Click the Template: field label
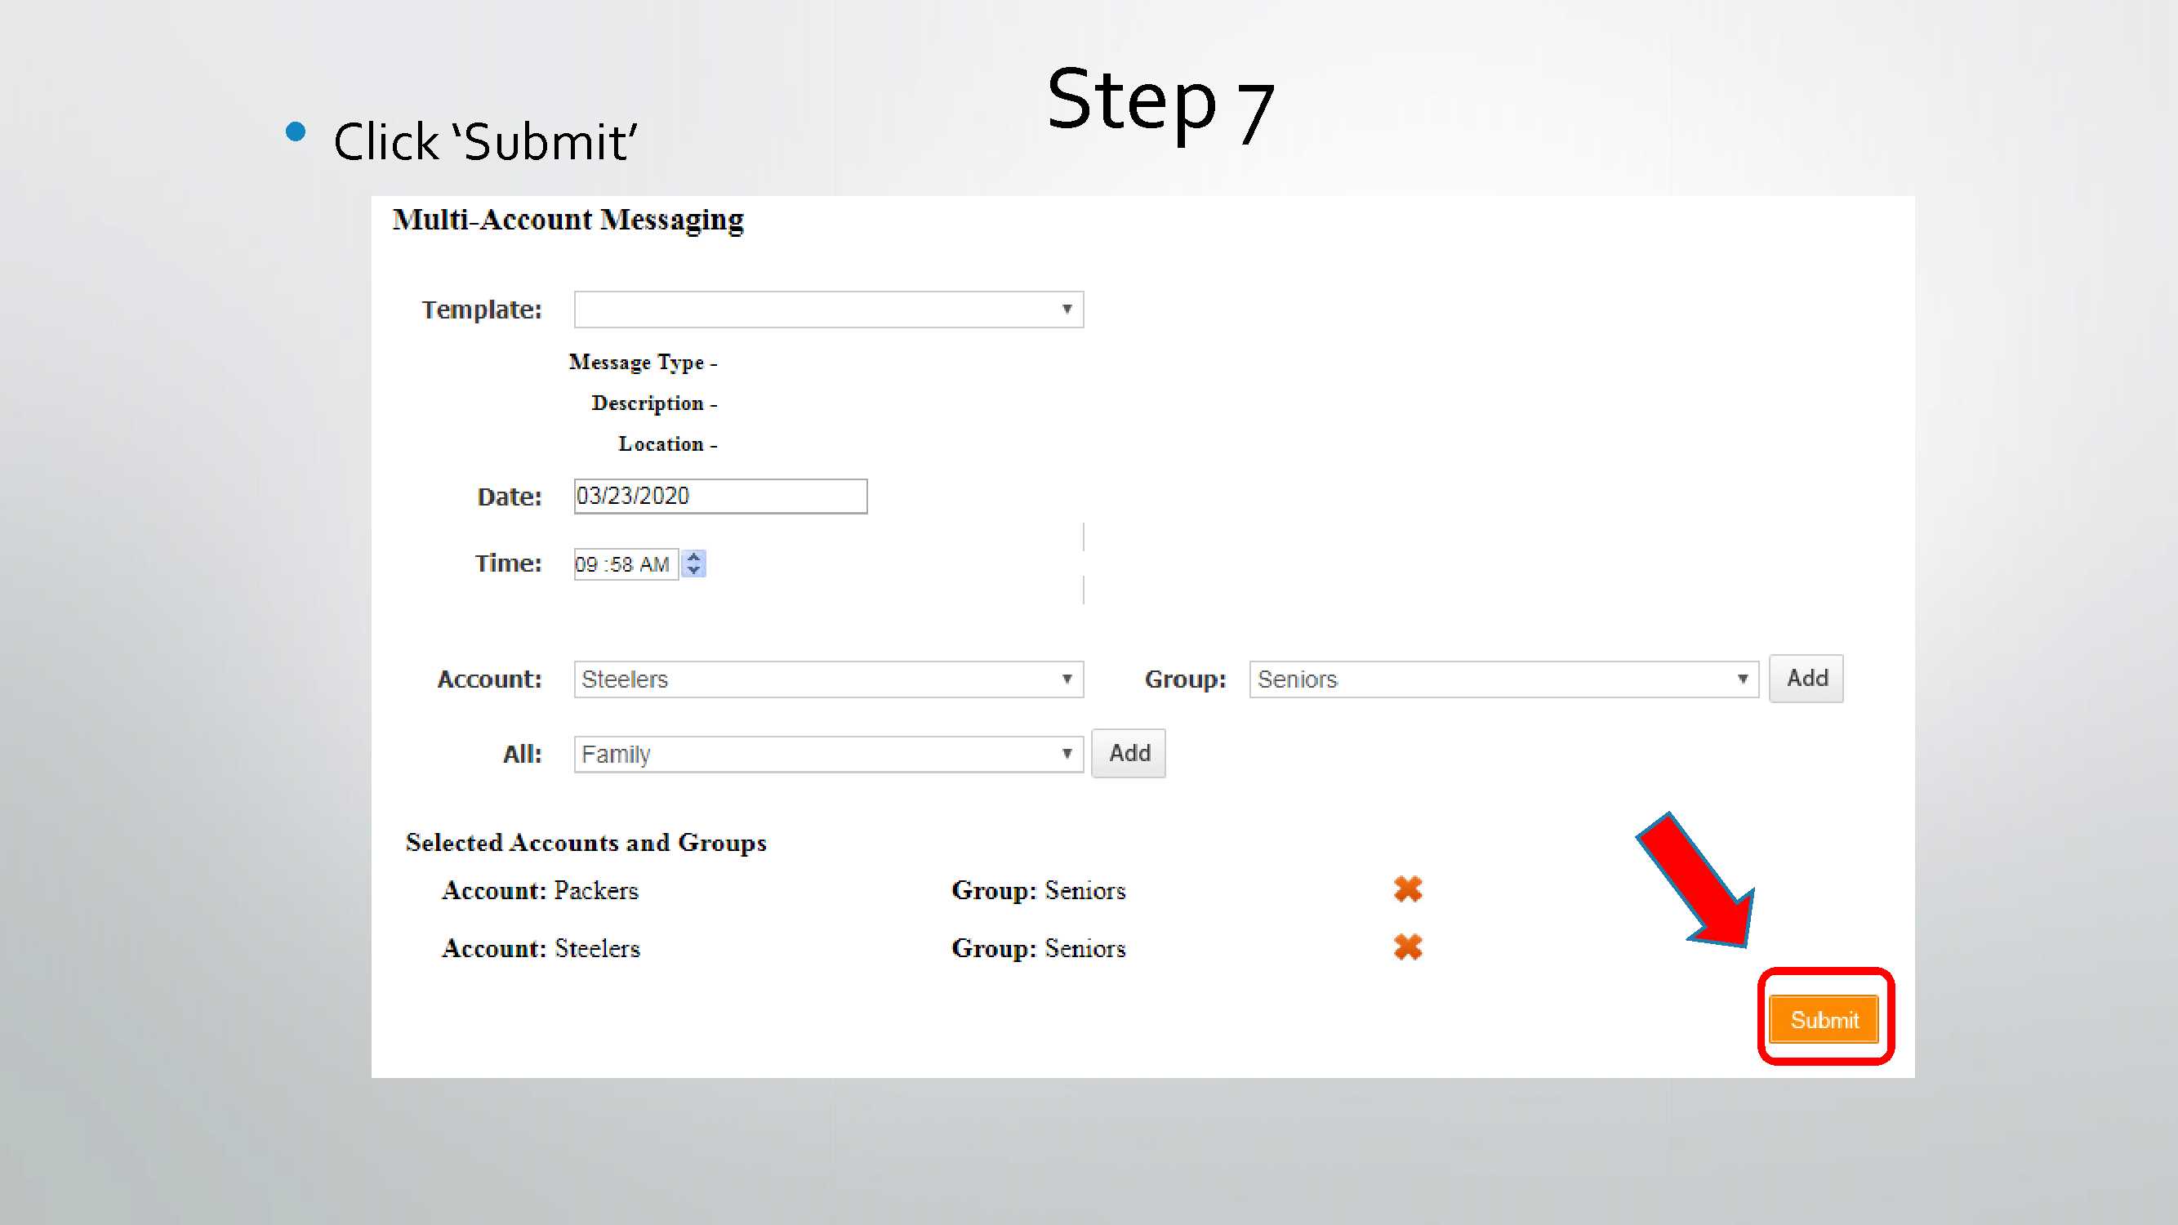This screenshot has height=1225, width=2178. [482, 310]
